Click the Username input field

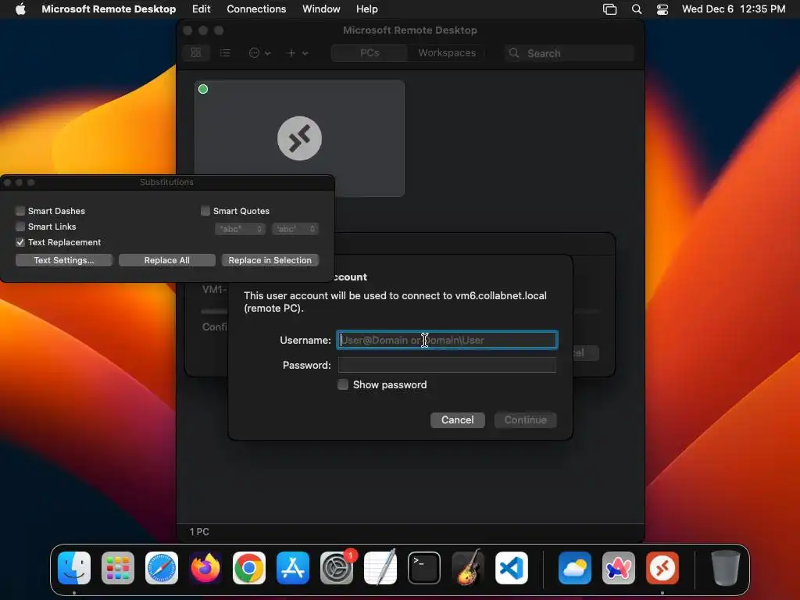(x=447, y=341)
